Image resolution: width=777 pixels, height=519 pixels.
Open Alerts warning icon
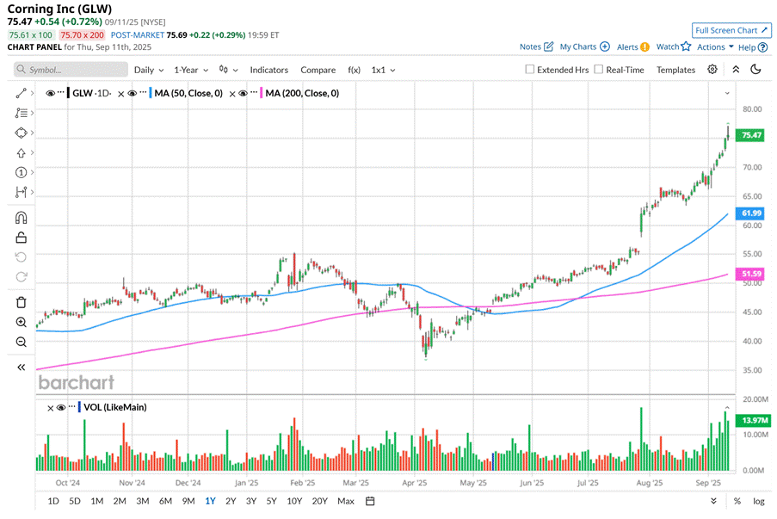coord(644,47)
